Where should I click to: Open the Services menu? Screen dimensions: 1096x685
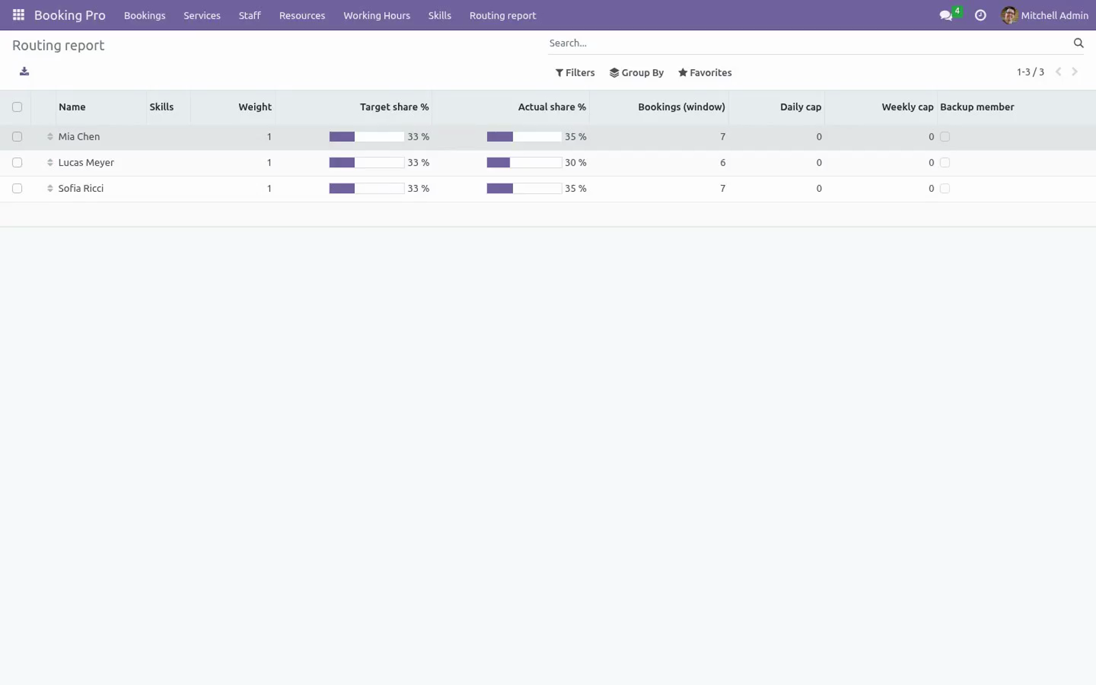pos(202,15)
